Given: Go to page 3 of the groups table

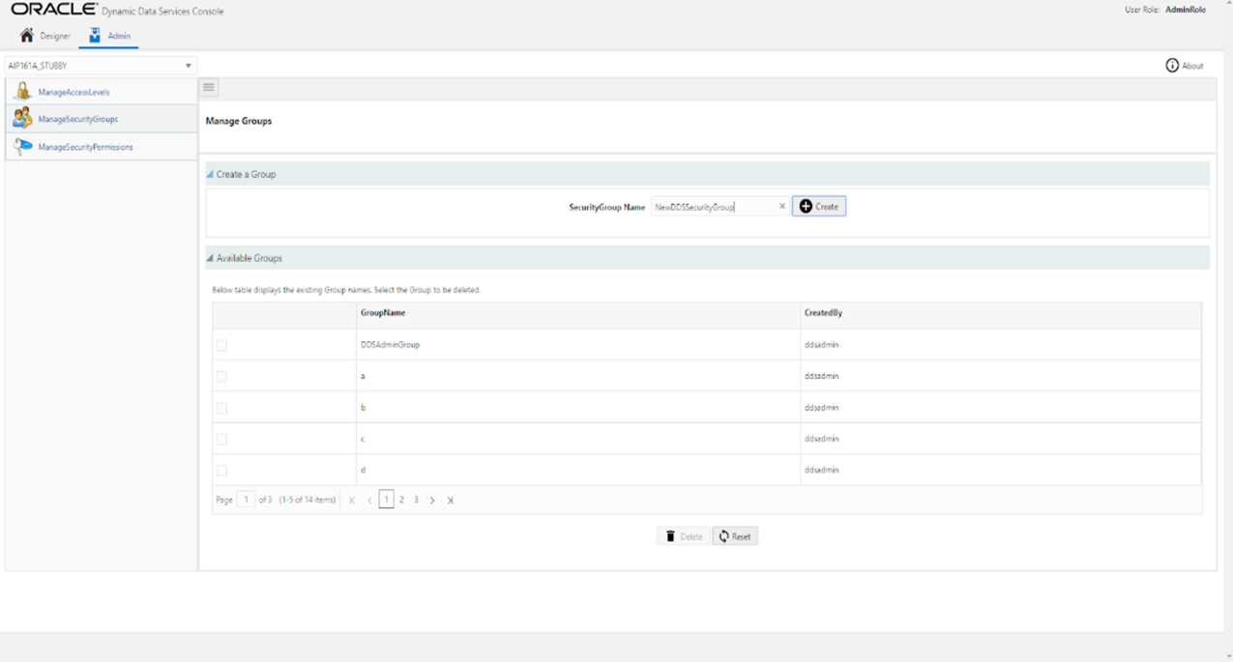Looking at the screenshot, I should (x=416, y=500).
